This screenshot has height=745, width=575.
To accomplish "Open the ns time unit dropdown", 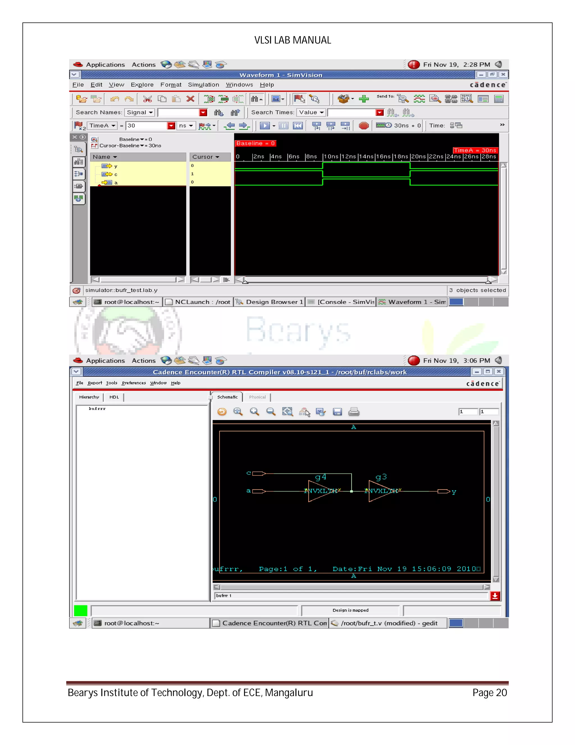I will click(186, 126).
